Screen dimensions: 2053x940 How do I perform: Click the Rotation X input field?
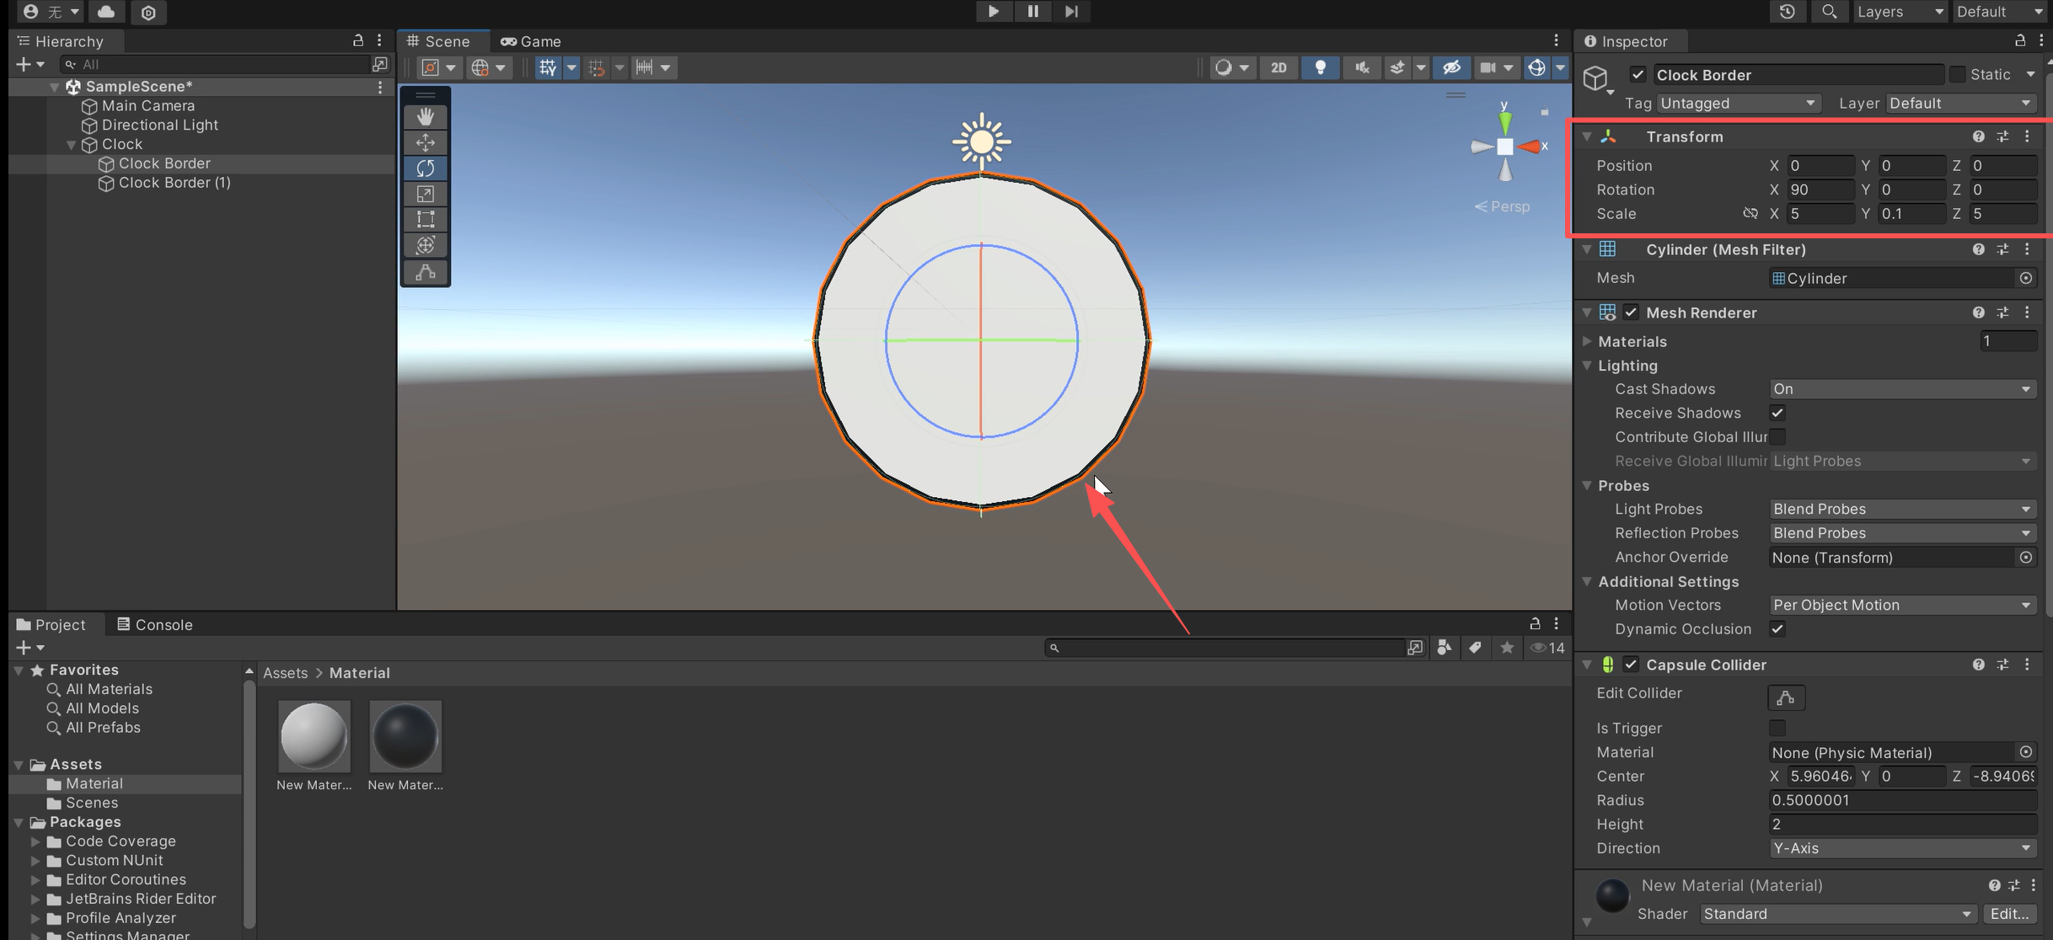pos(1820,190)
